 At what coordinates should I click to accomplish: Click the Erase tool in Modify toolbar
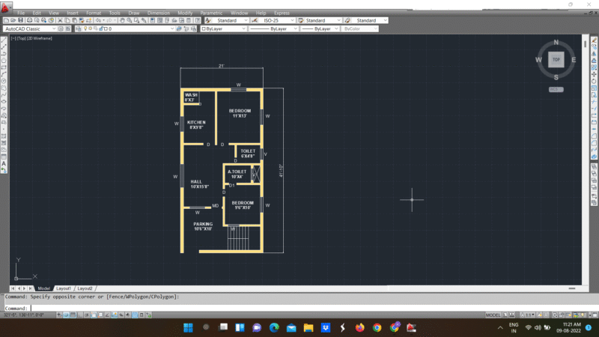pyautogui.click(x=594, y=40)
